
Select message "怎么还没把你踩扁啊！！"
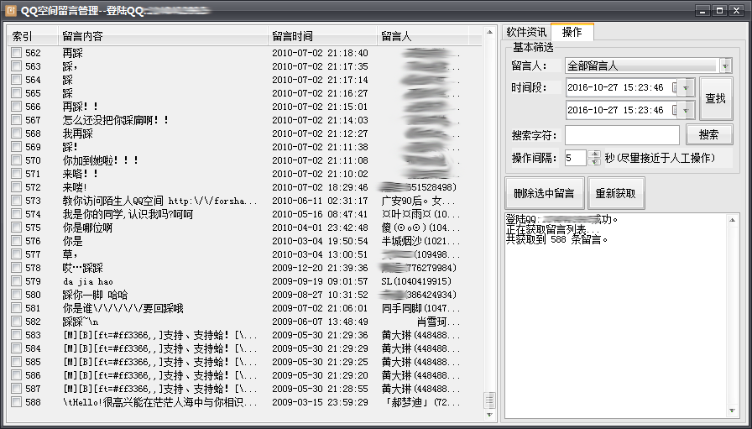116,120
